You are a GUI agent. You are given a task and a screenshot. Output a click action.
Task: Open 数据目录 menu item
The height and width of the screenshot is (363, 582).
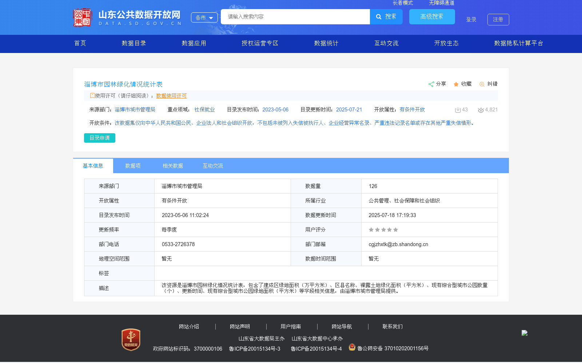pyautogui.click(x=134, y=43)
